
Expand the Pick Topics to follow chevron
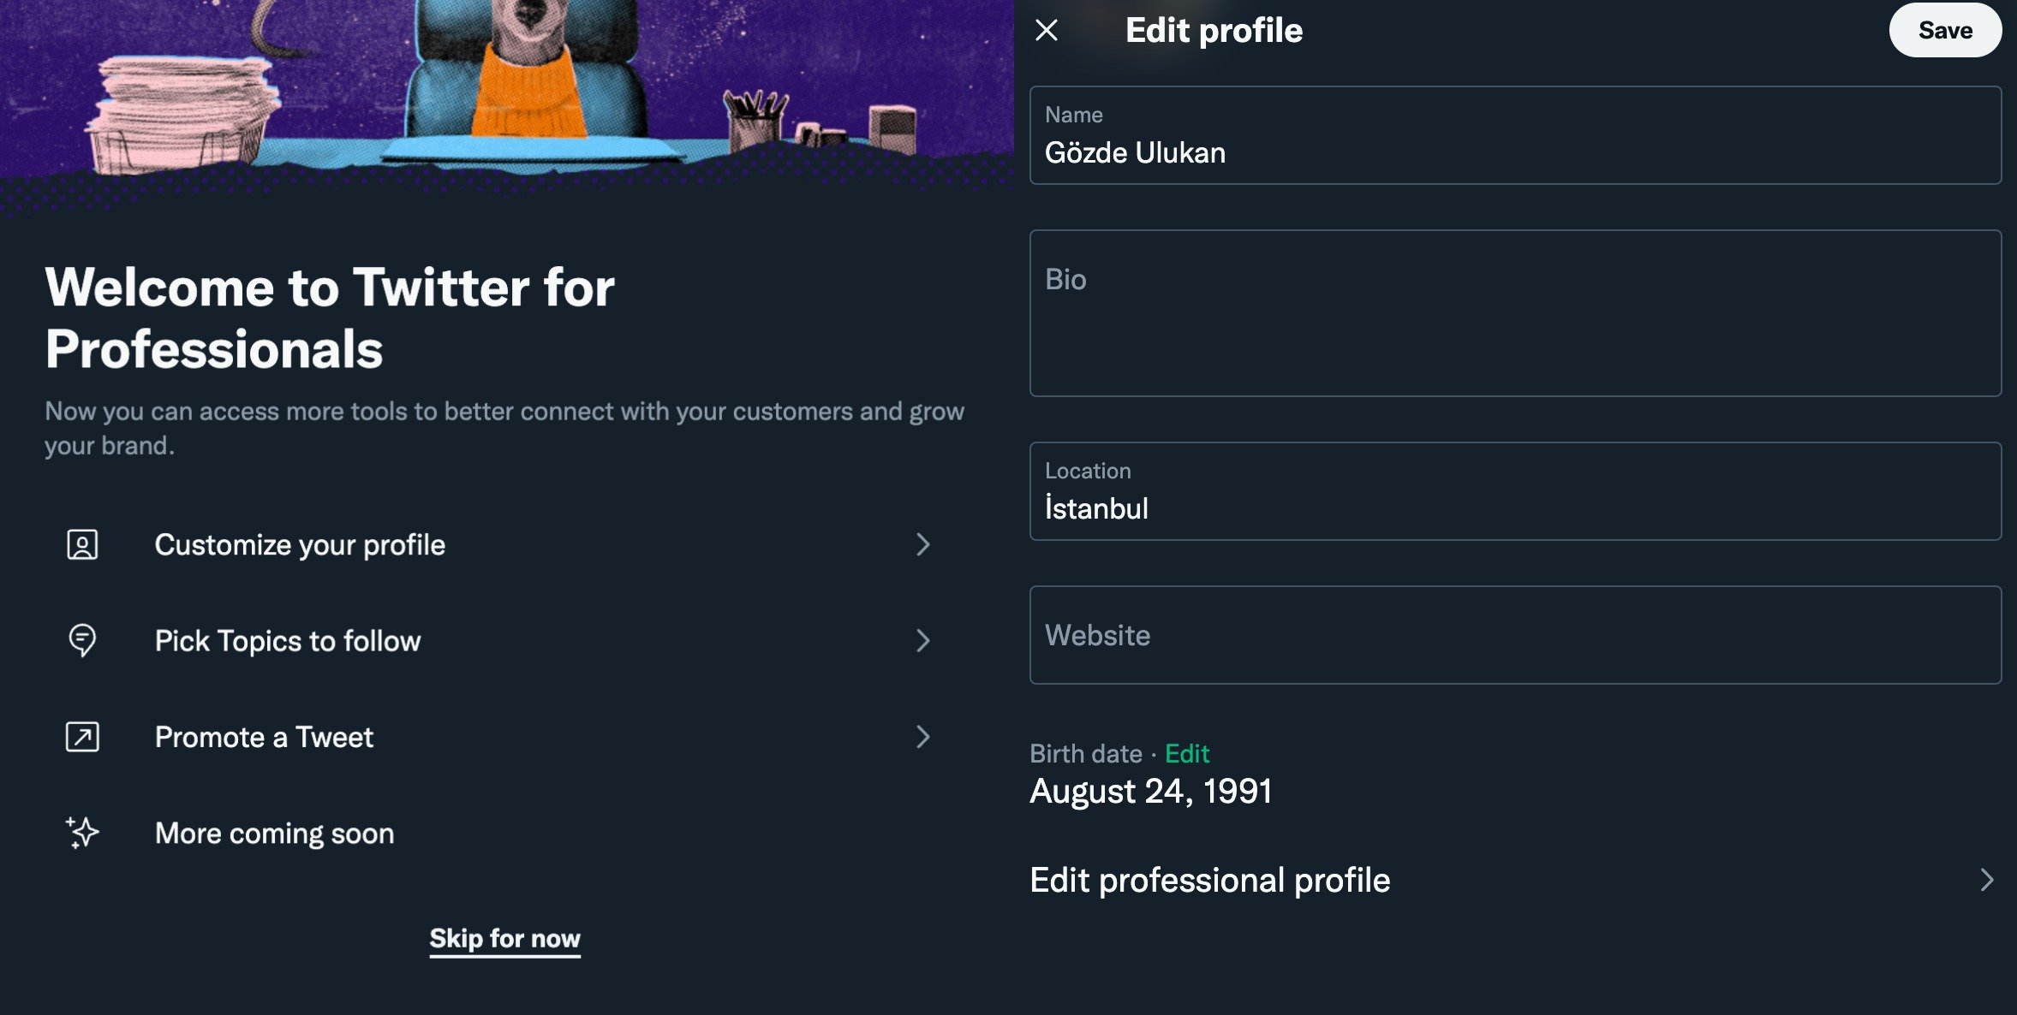point(922,641)
